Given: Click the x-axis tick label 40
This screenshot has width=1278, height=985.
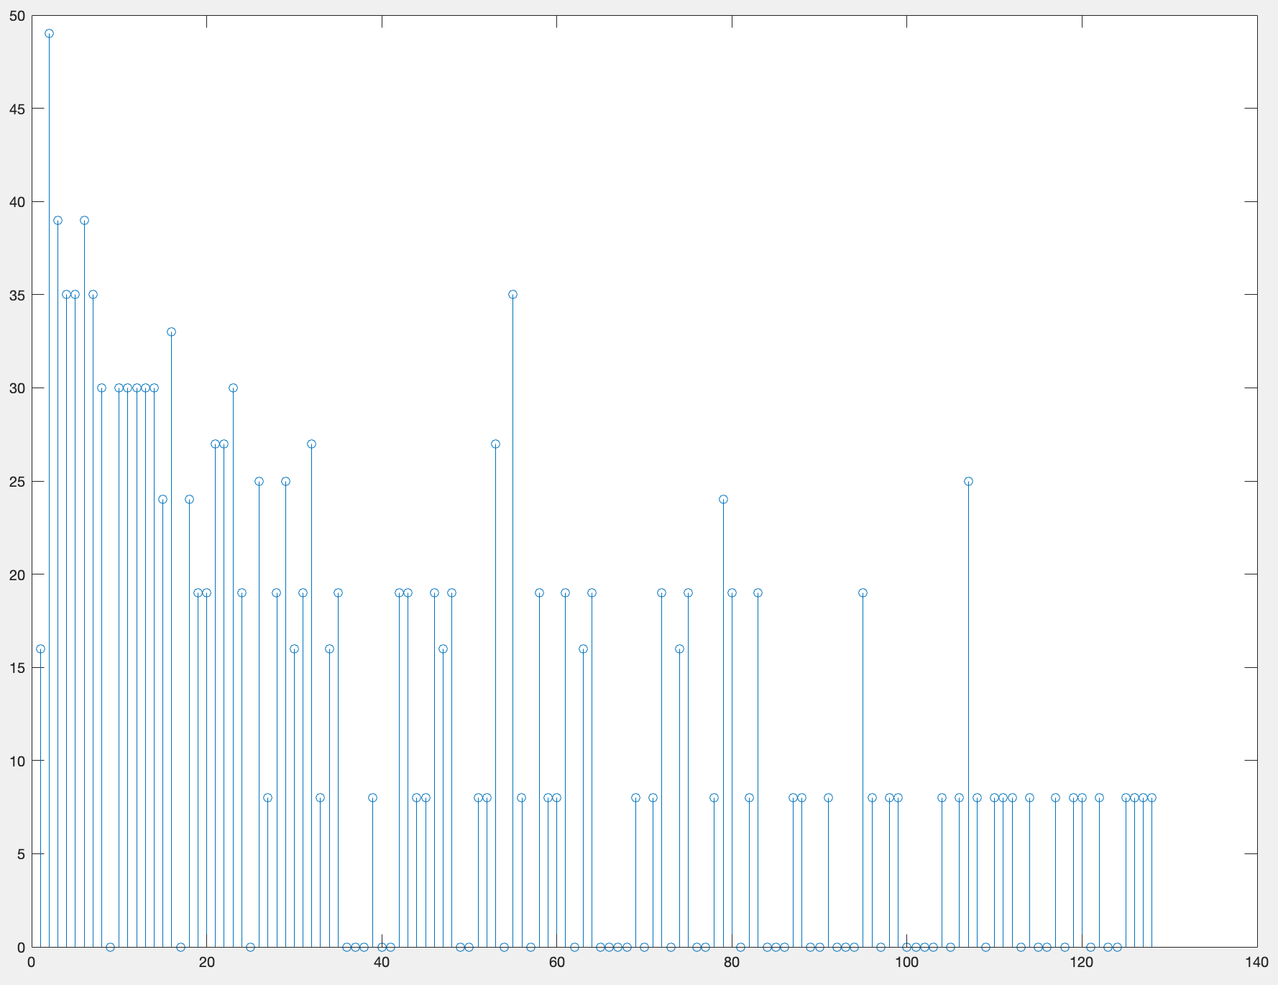Looking at the screenshot, I should click(382, 963).
